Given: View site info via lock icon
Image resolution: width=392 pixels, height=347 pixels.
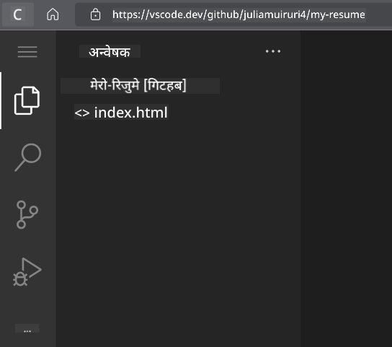Looking at the screenshot, I should (95, 14).
